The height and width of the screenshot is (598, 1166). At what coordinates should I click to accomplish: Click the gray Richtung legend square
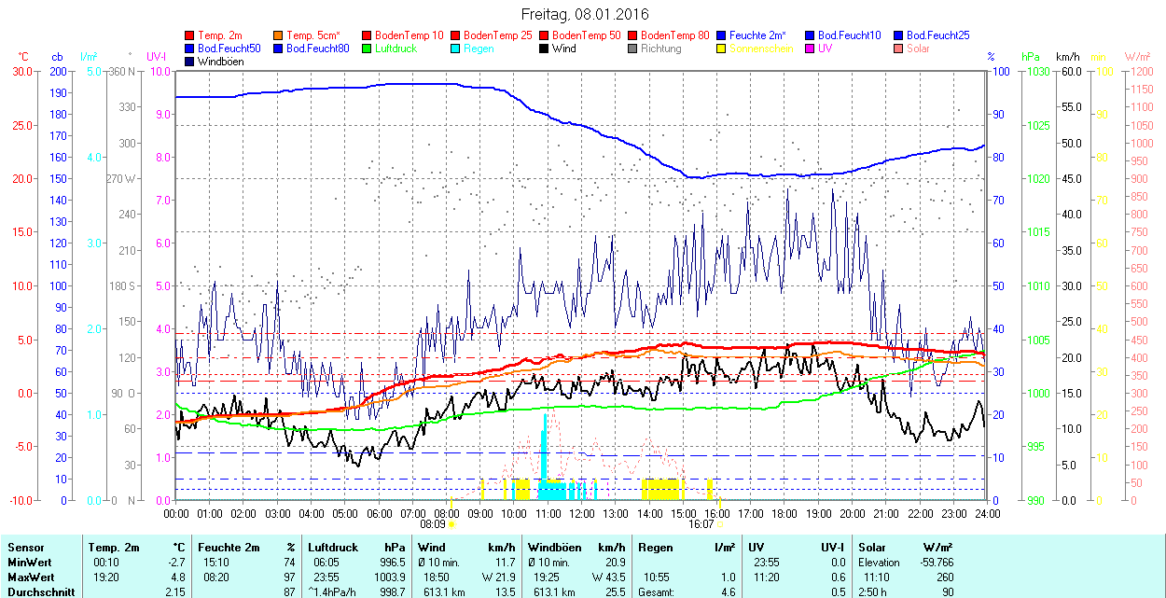point(633,49)
